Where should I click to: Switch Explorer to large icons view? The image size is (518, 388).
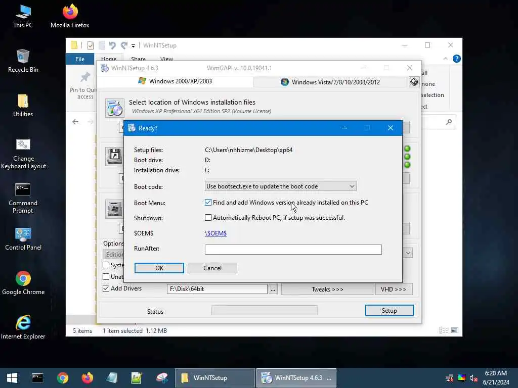click(455, 330)
